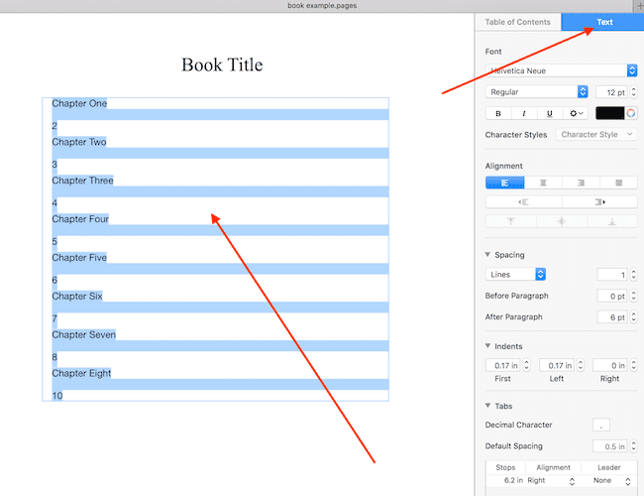Click the Chapter Three entry

click(x=82, y=181)
